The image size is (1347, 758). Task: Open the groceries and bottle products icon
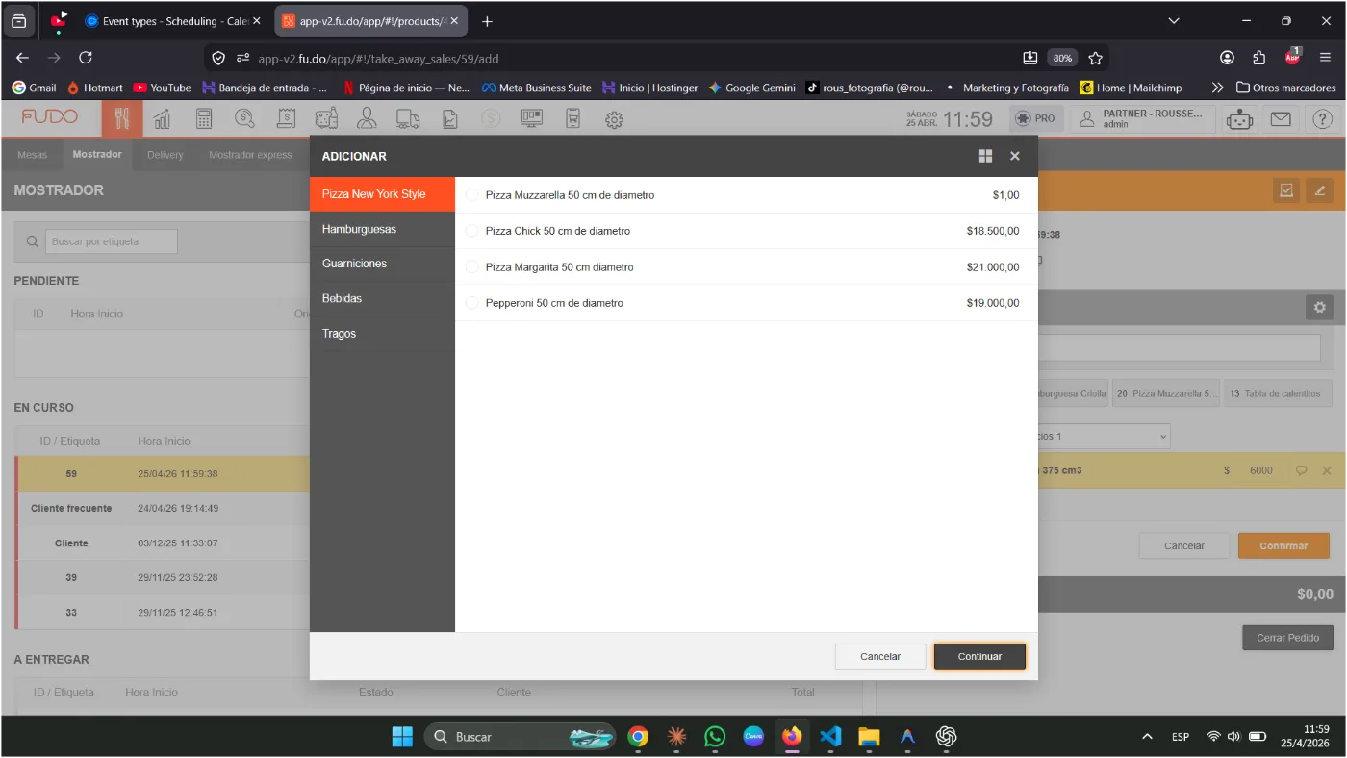[327, 118]
